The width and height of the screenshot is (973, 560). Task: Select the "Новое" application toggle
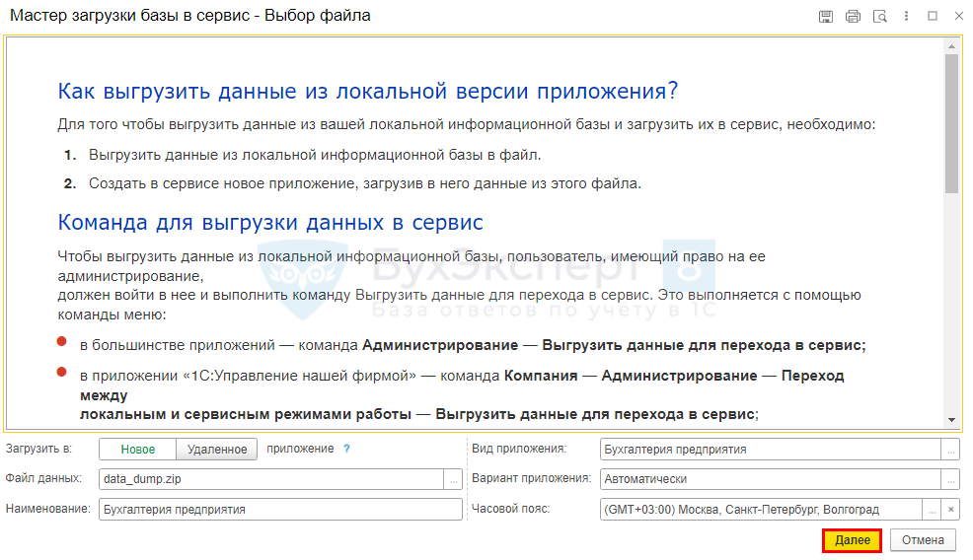click(138, 450)
